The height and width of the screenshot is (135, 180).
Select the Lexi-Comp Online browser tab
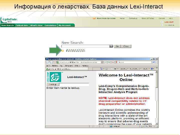pos(67,69)
